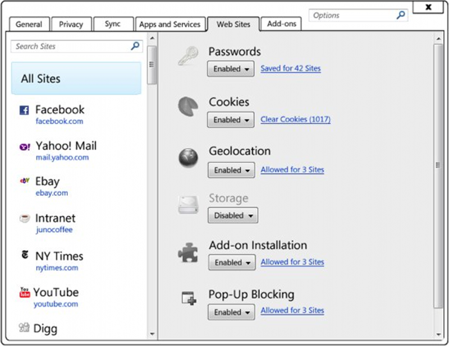Open Pop-Up Blocking Allowed for 3 Sites link
Viewport: 449px width, 346px height.
(x=292, y=311)
